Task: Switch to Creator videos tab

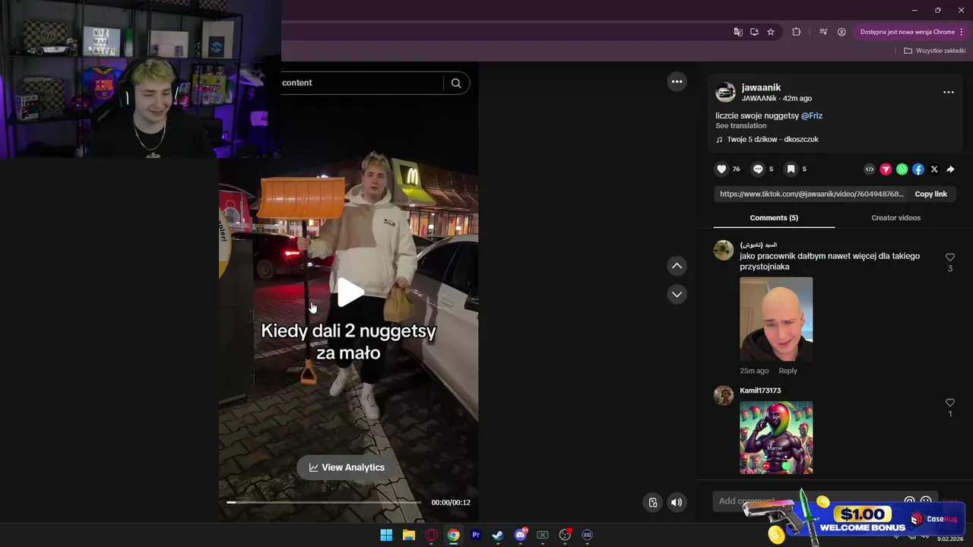Action: tap(895, 218)
